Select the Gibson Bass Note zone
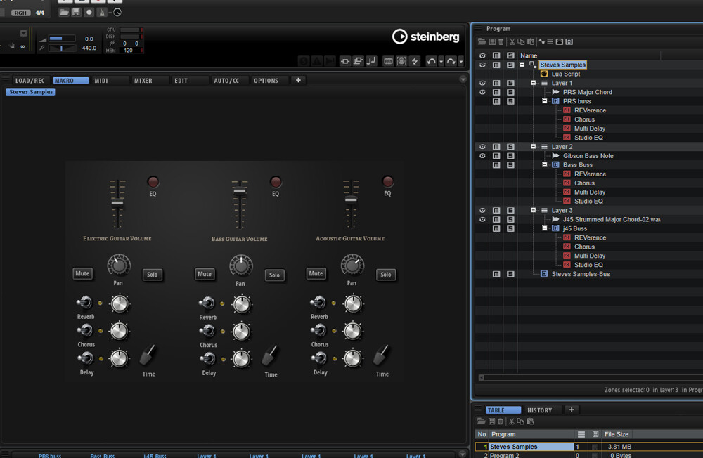 click(x=588, y=155)
